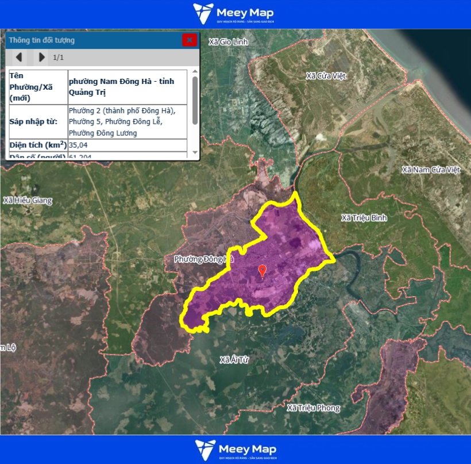Click the red location pin marker

tap(262, 271)
